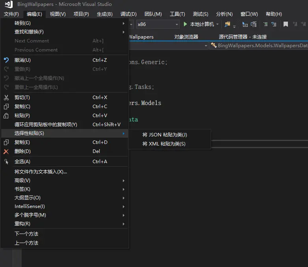Choose 上一个方法 menu entry
308x267 pixels.
65,243
